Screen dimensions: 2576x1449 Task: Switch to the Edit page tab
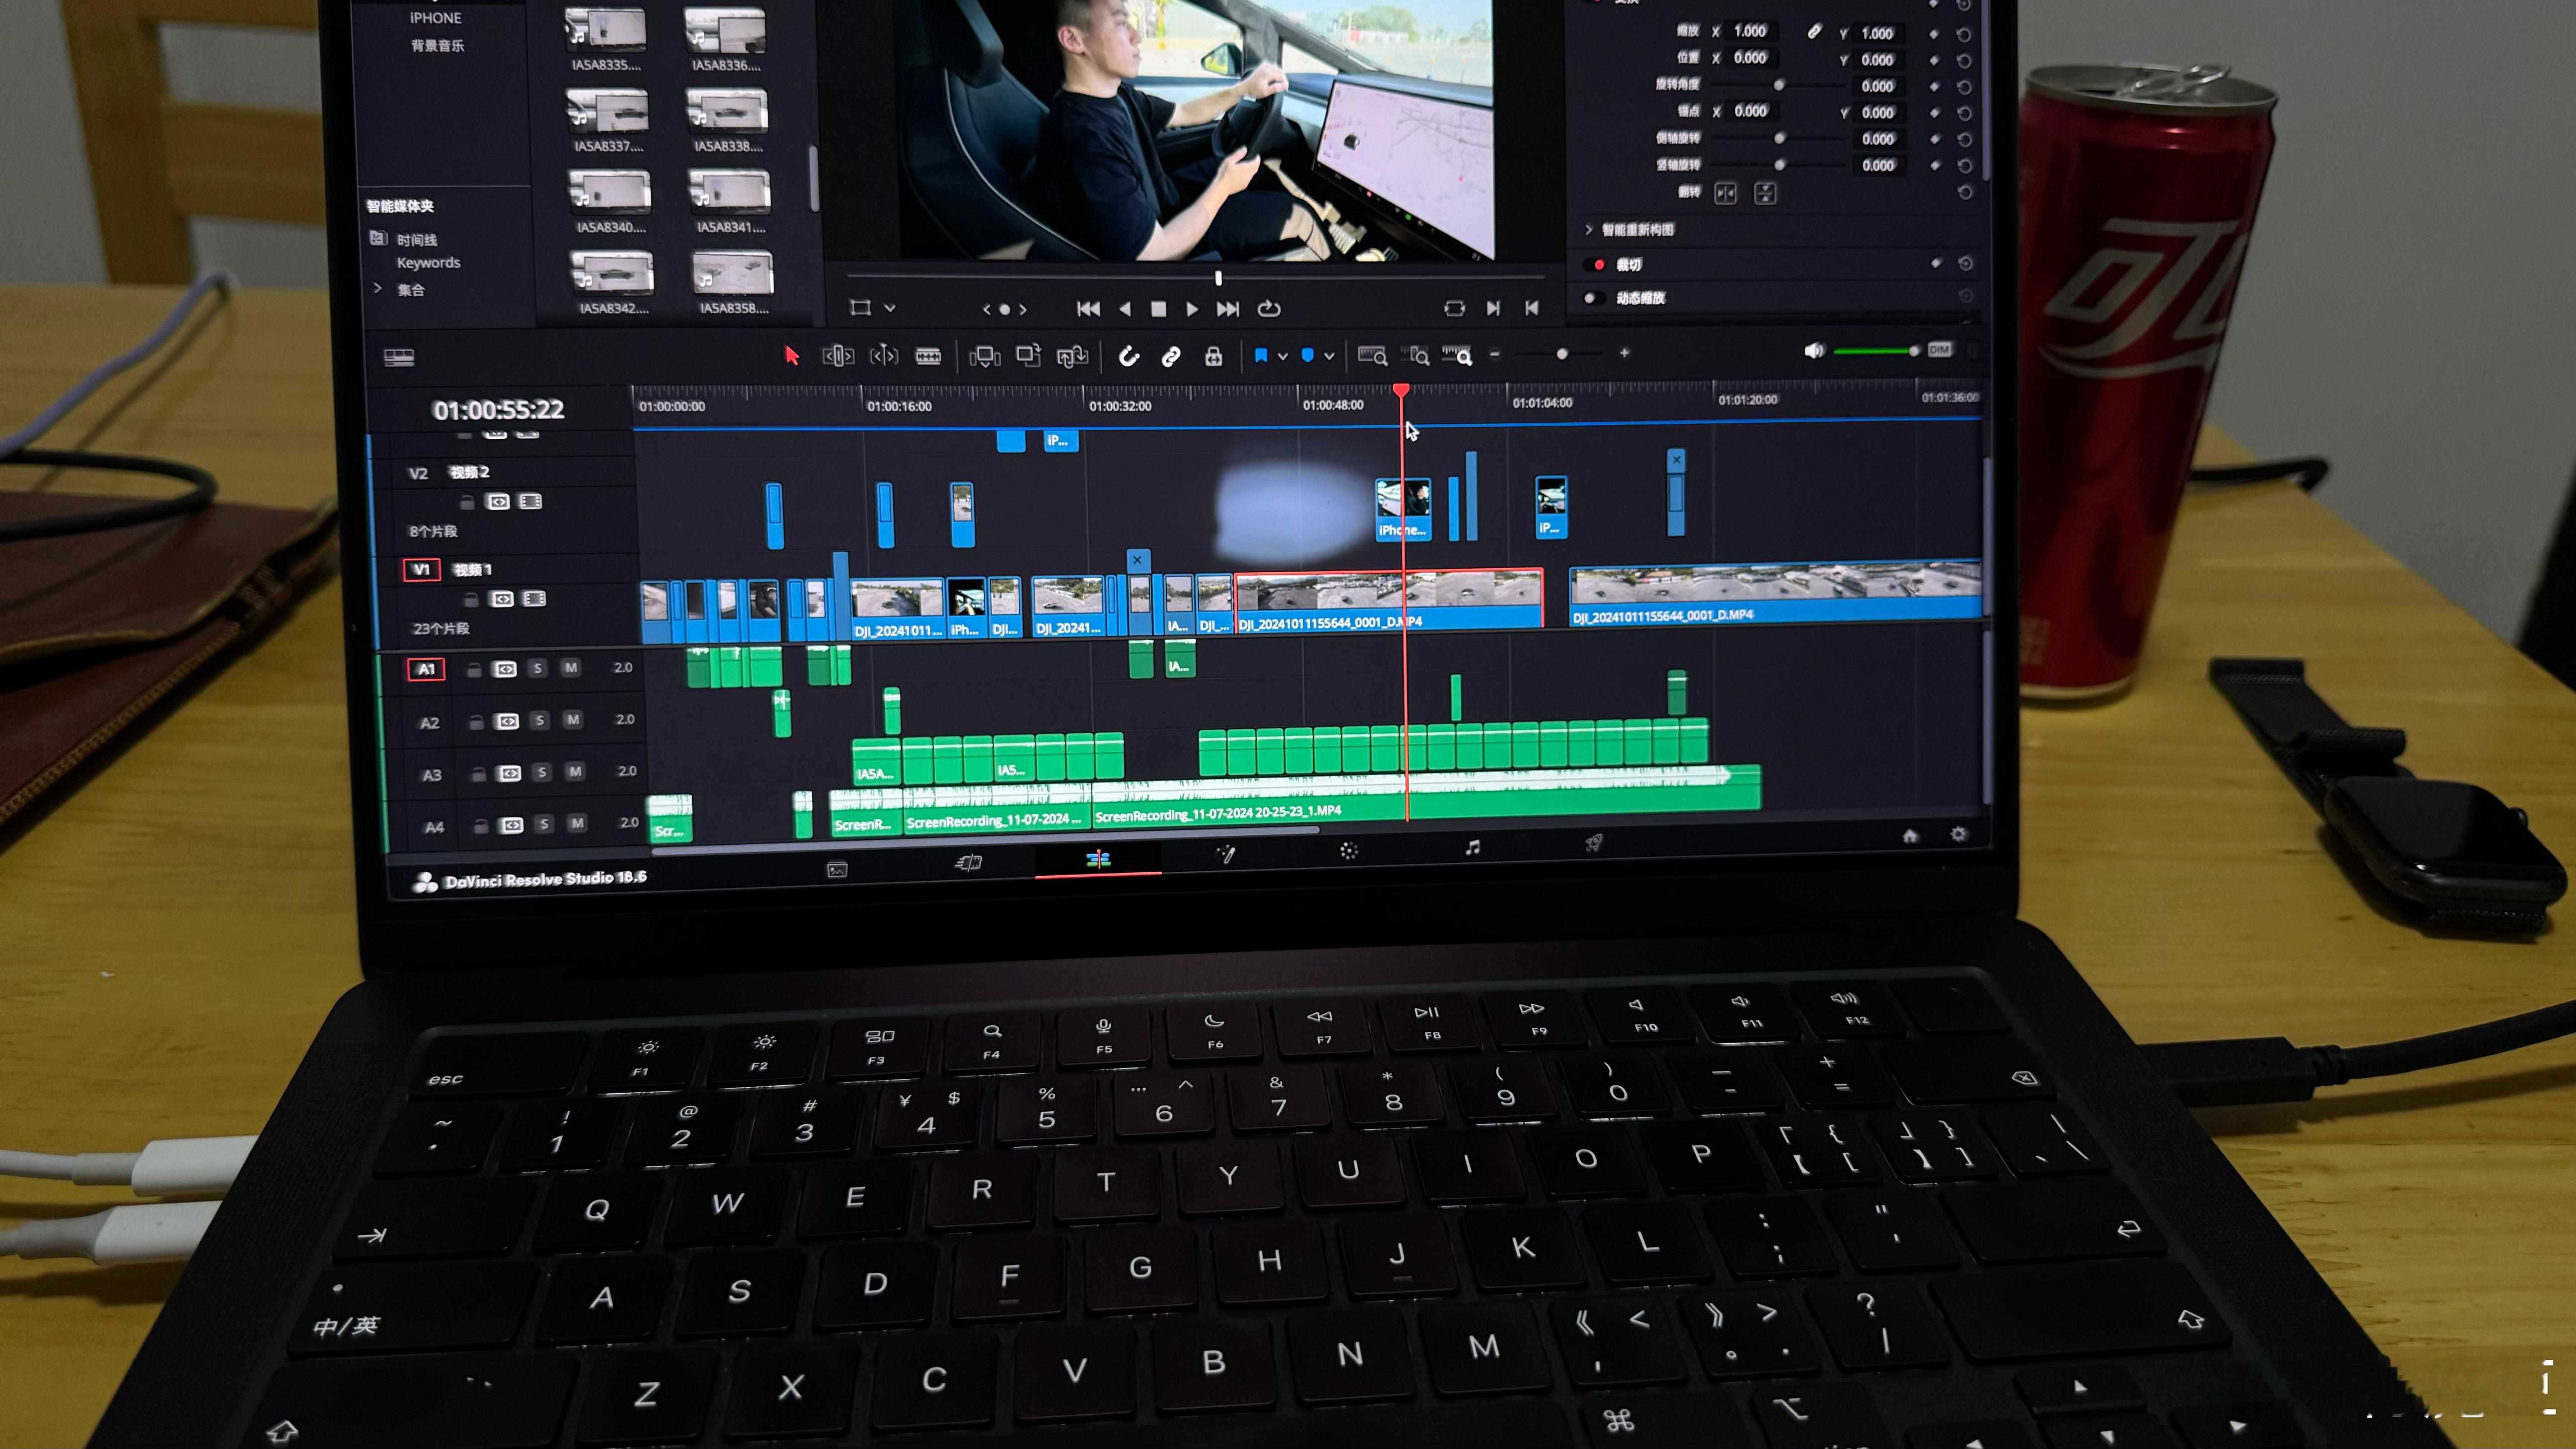1098,858
